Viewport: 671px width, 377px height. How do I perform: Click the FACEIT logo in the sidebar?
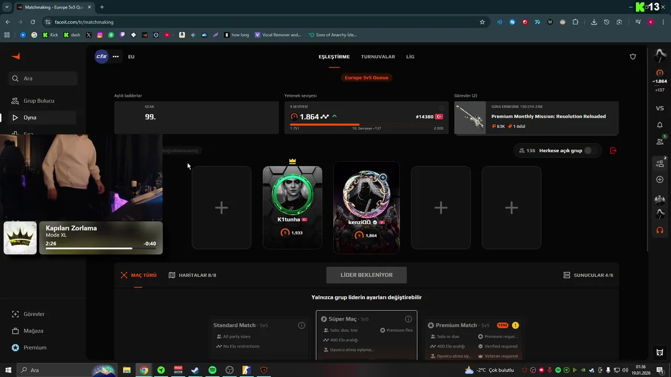click(16, 57)
